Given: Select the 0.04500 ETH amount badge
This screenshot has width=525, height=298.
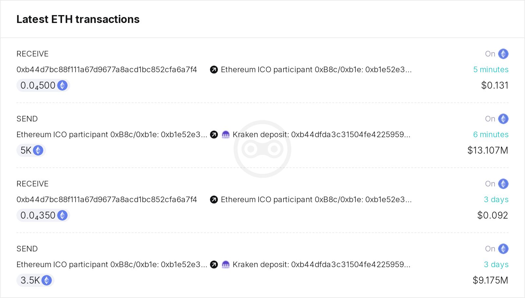Looking at the screenshot, I should pos(43,85).
